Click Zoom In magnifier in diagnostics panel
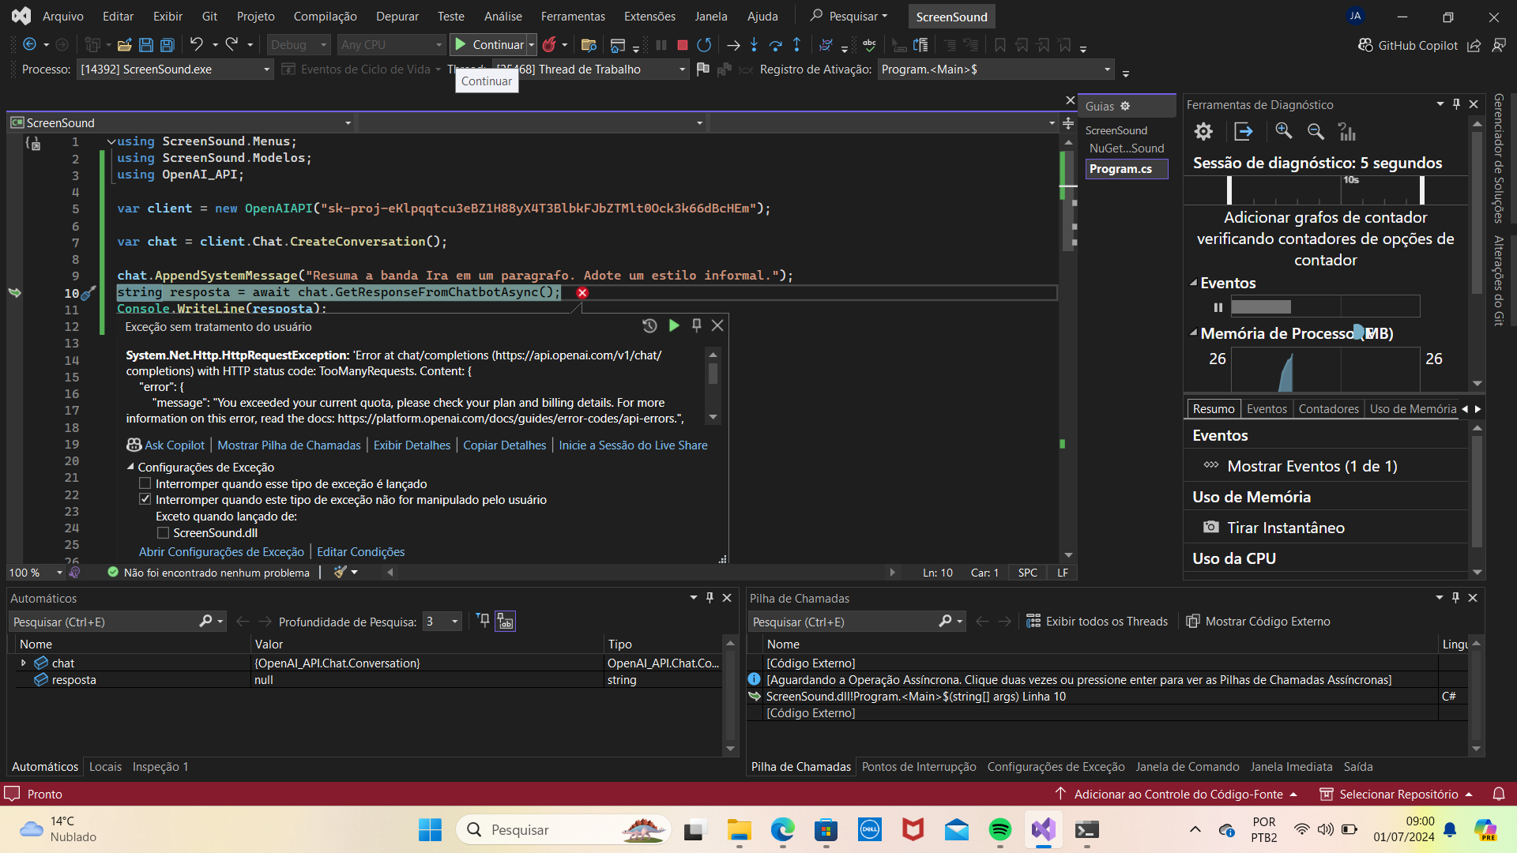This screenshot has height=853, width=1517. (1284, 131)
